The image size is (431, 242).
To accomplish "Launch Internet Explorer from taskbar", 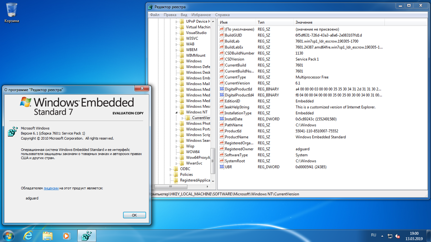I will coord(28,235).
